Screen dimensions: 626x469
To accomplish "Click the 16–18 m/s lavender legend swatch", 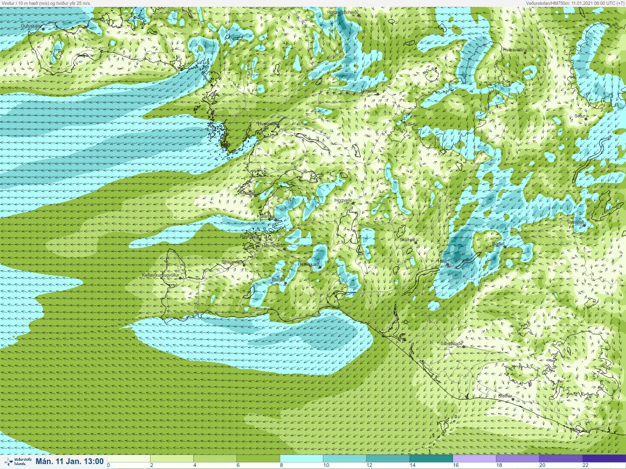I will pyautogui.click(x=474, y=459).
